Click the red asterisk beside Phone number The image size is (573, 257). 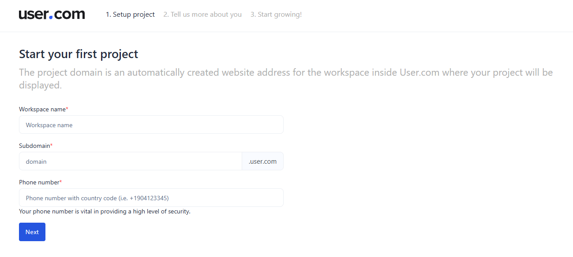(61, 182)
